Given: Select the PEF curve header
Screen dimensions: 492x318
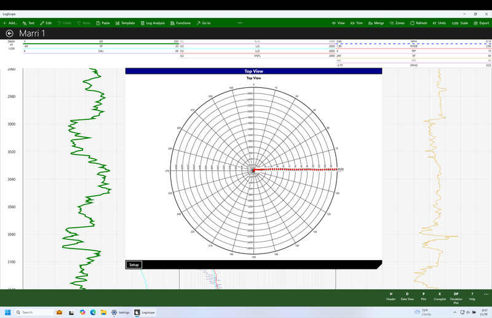Looking at the screenshot, I should click(x=413, y=51).
